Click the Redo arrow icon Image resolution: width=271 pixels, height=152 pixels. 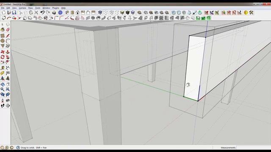pyautogui.click(x=48, y=12)
